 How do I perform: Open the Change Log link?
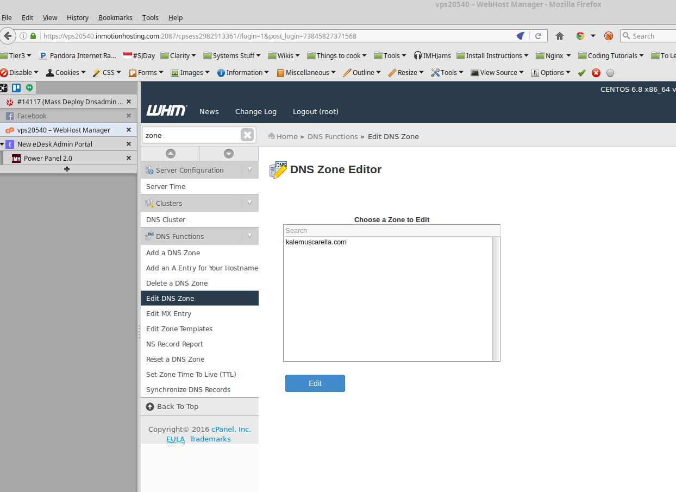coord(255,111)
